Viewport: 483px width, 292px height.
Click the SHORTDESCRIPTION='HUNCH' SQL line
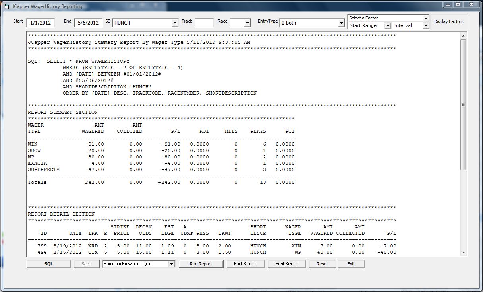click(x=107, y=87)
